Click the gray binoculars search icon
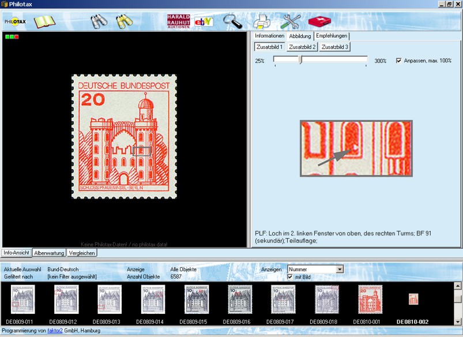Screen dimensions: 463x337 pos(99,22)
